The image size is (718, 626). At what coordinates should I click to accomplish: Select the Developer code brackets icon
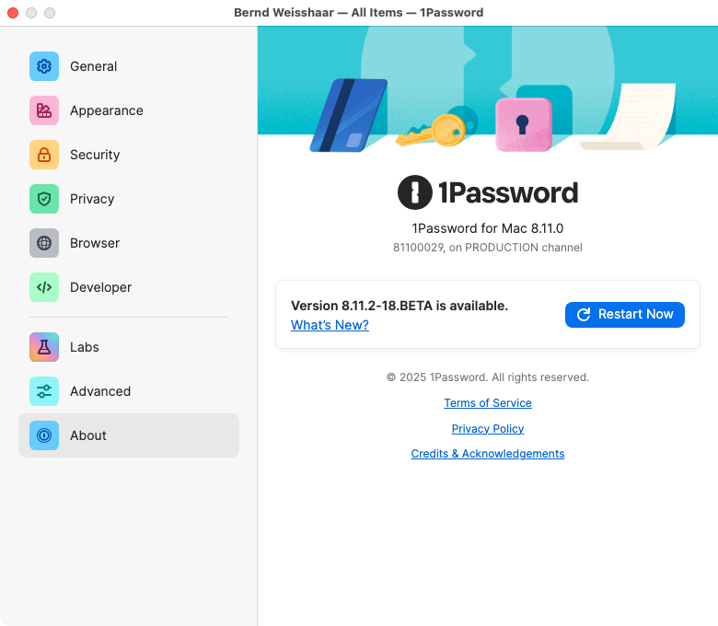[x=44, y=287]
